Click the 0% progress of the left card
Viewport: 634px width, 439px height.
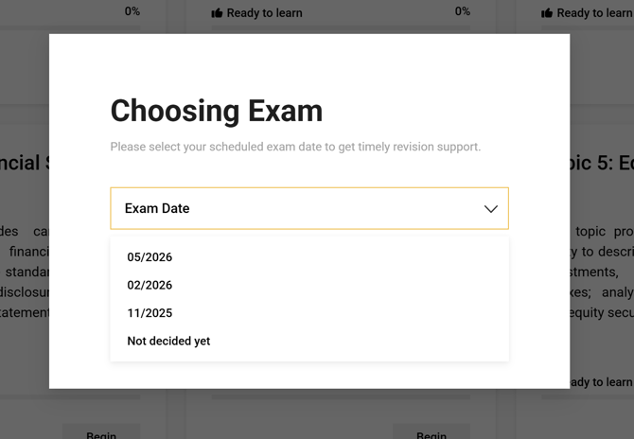pyautogui.click(x=132, y=11)
